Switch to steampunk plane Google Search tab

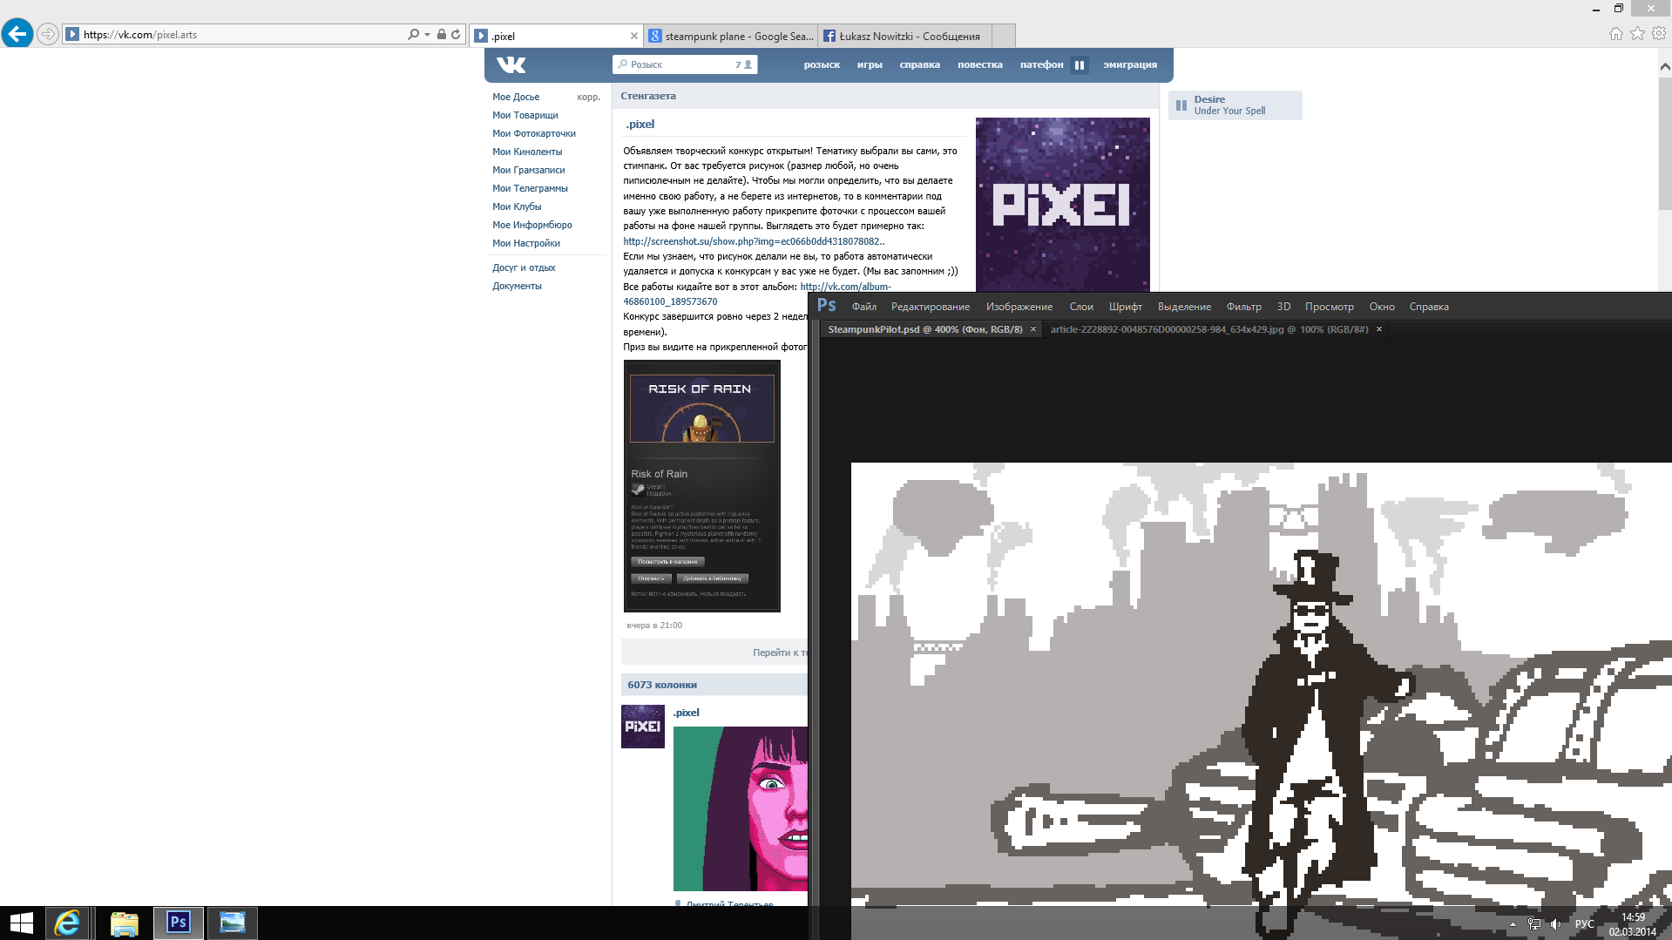coord(731,36)
